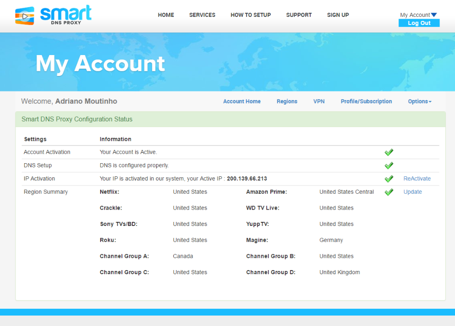This screenshot has width=455, height=326.
Task: Click the ReActivate link for IP Activation
Action: (417, 179)
